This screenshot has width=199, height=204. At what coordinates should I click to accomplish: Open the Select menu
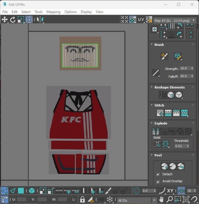point(26,12)
